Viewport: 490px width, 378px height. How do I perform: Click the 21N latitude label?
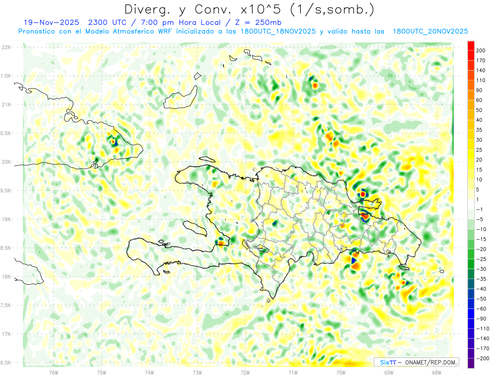point(6,104)
